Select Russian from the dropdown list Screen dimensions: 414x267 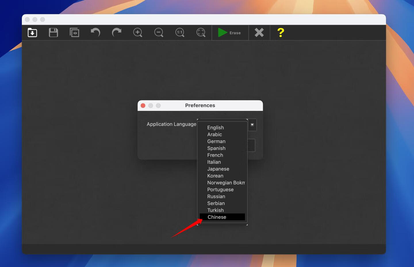222,196
